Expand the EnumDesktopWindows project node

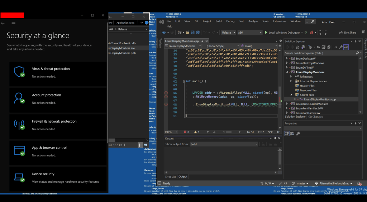click(287, 63)
